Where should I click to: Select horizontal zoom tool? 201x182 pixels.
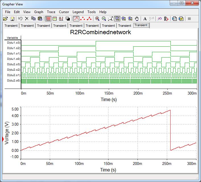124,19
